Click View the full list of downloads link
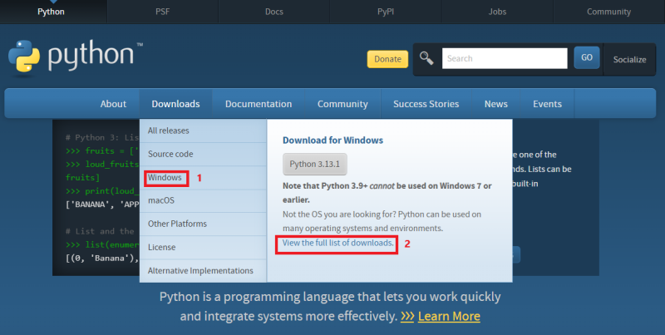The height and width of the screenshot is (335, 665). click(338, 243)
